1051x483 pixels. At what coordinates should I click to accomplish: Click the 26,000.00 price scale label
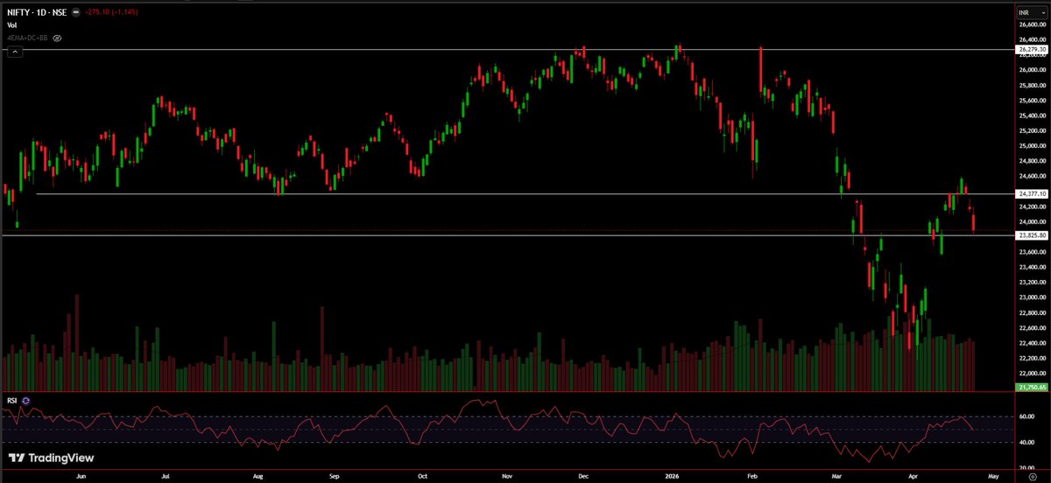coord(1032,70)
